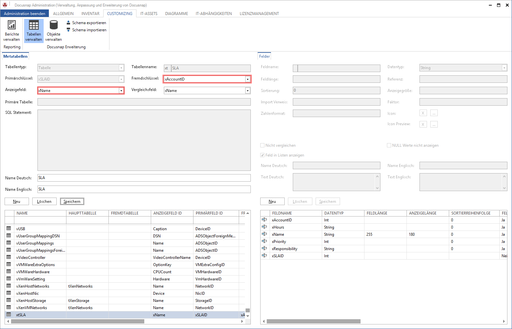Viewport: 512px width, 329px height.
Task: Select table icon of vUserGroupMappings row
Action: point(9,243)
